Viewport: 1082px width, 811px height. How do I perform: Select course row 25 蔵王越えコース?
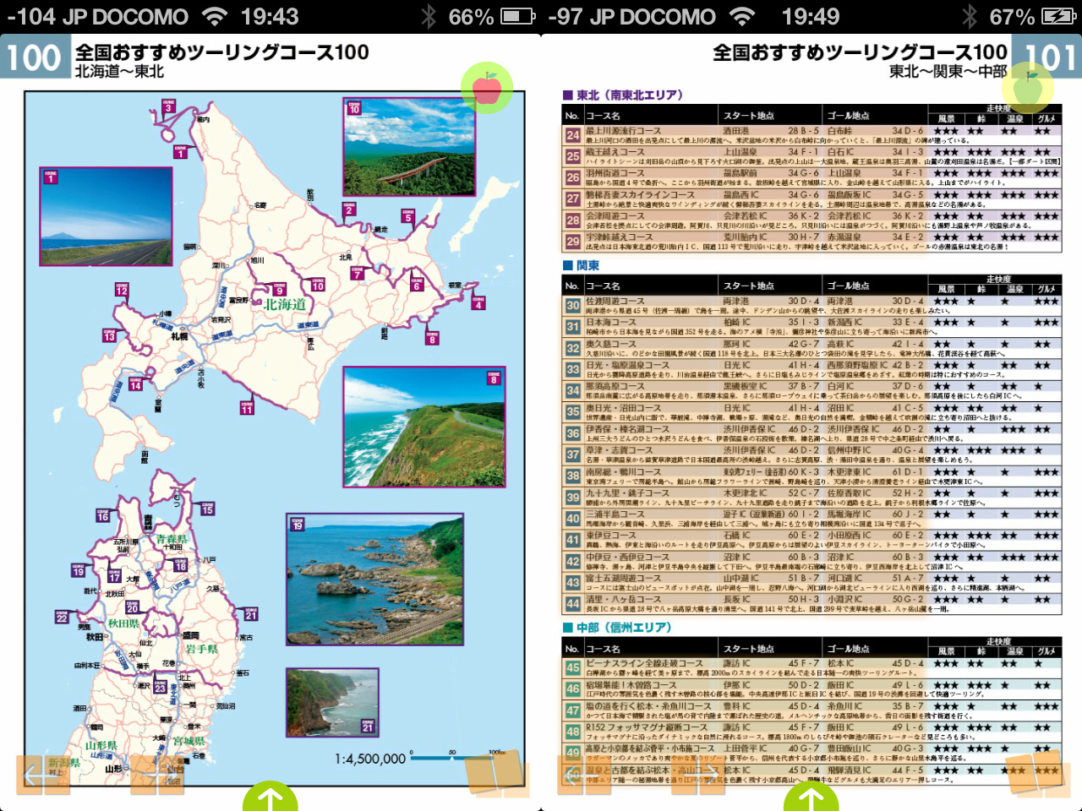811,156
